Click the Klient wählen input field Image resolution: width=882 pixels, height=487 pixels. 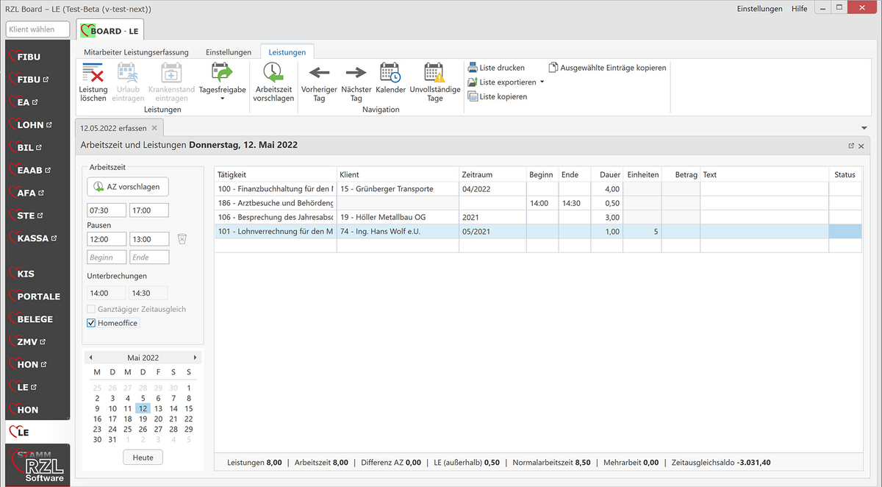click(x=38, y=29)
